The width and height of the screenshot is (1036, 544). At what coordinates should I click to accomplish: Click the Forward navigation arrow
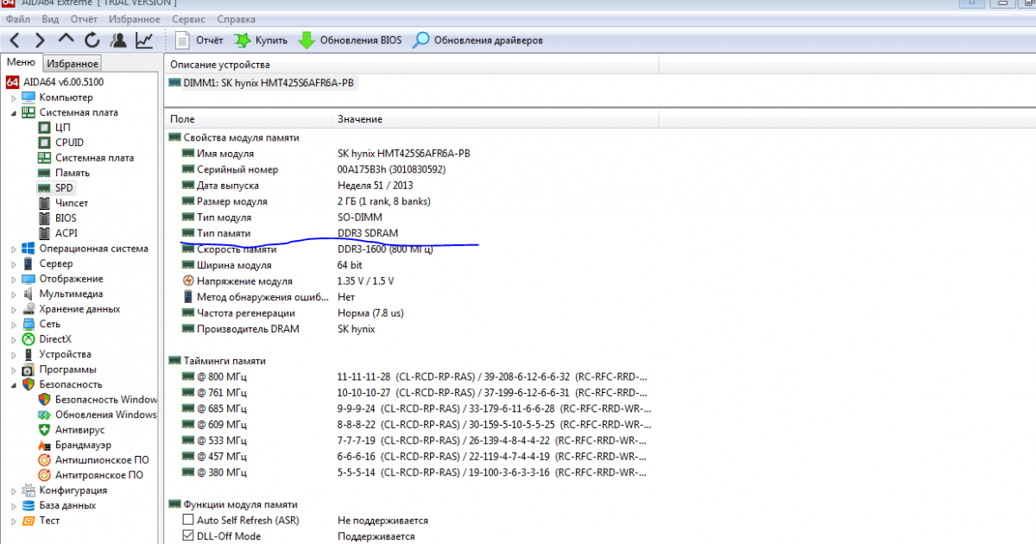[40, 40]
